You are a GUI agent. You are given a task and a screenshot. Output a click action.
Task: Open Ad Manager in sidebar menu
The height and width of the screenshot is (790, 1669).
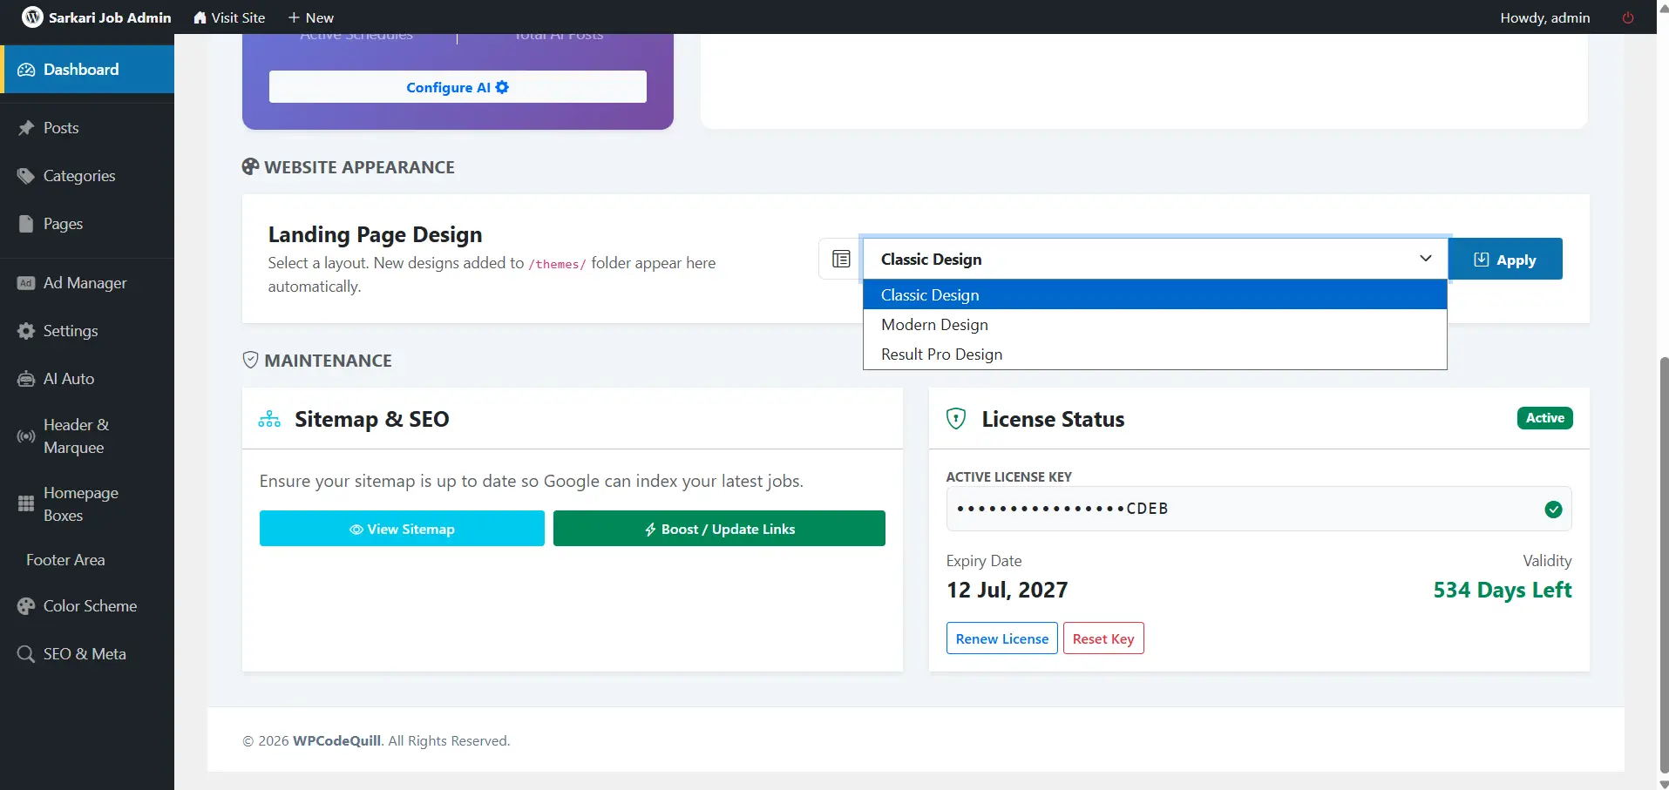[x=85, y=283]
